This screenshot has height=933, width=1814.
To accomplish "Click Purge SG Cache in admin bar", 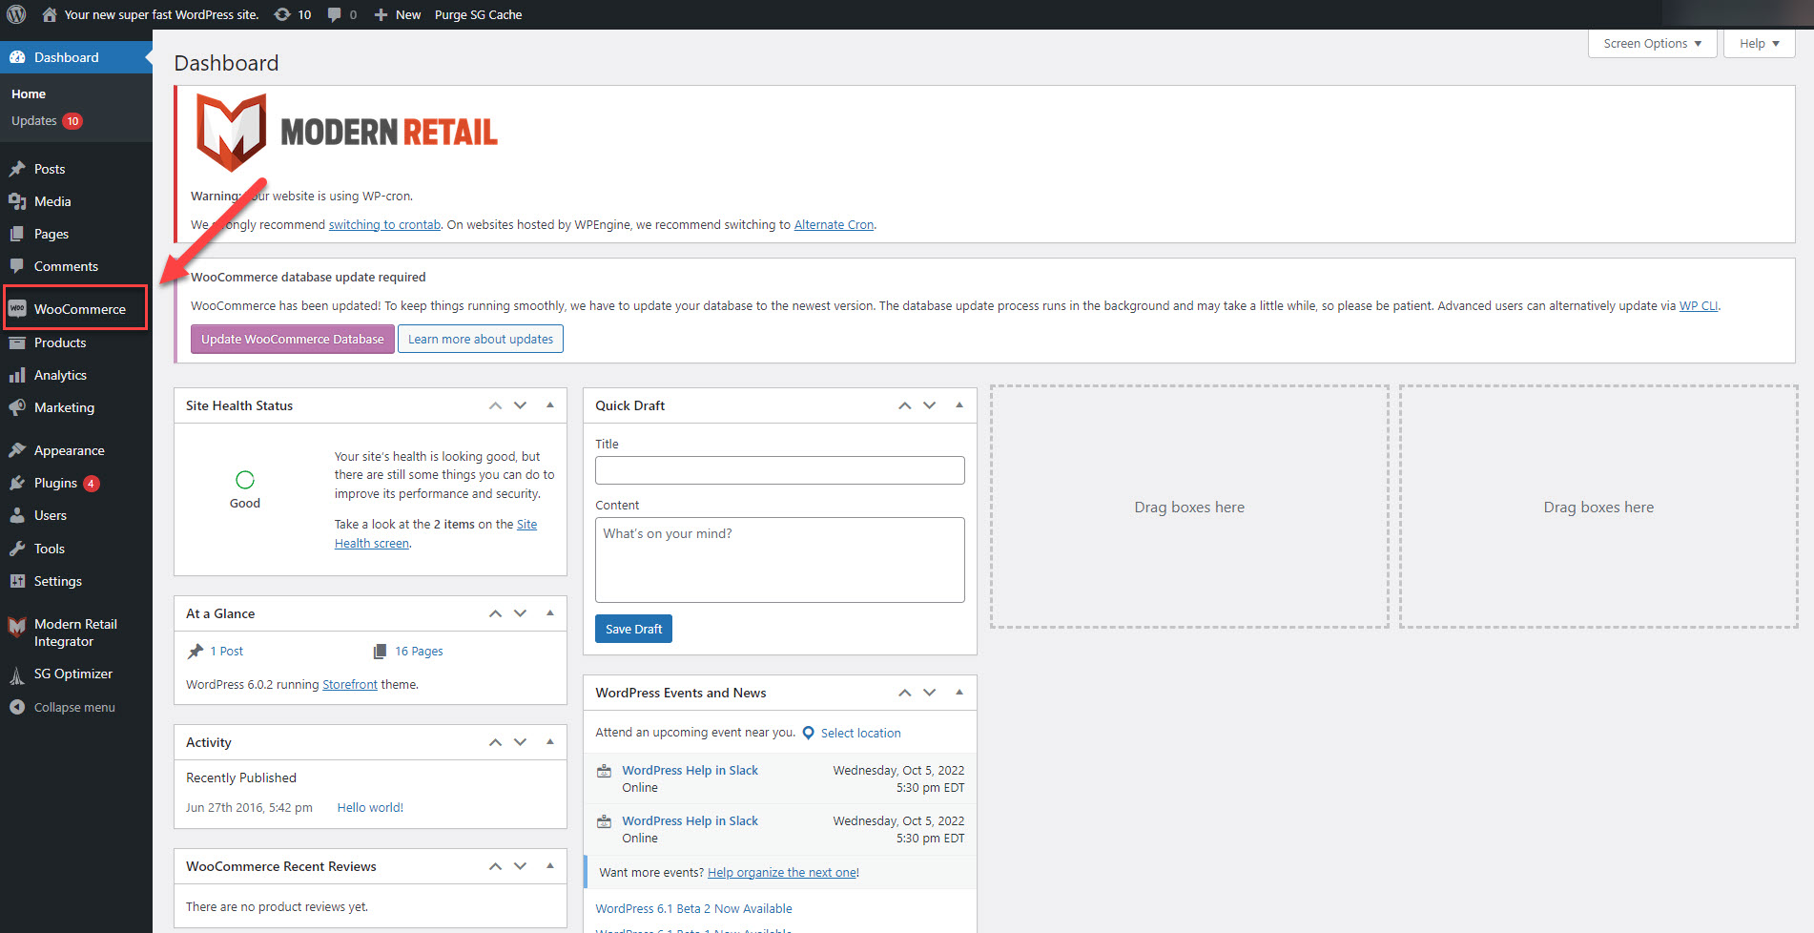I will pos(478,14).
